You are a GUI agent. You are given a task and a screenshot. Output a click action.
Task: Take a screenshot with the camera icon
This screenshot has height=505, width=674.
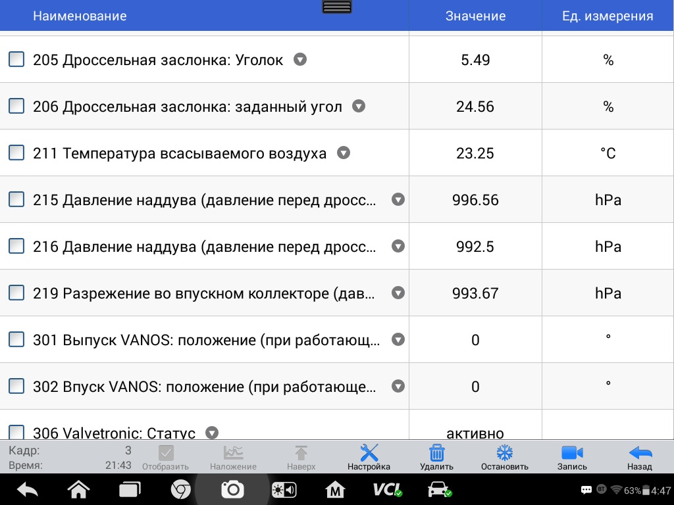[x=232, y=490]
